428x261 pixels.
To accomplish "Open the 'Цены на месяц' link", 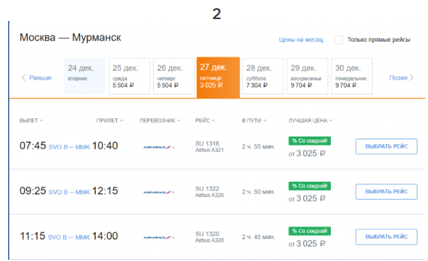I will [x=301, y=40].
